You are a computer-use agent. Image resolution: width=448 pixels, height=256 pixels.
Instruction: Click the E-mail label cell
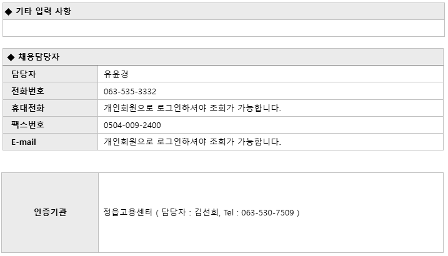pos(50,142)
